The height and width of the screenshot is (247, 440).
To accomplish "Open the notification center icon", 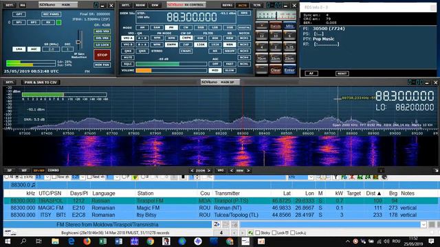I will click(431, 241).
